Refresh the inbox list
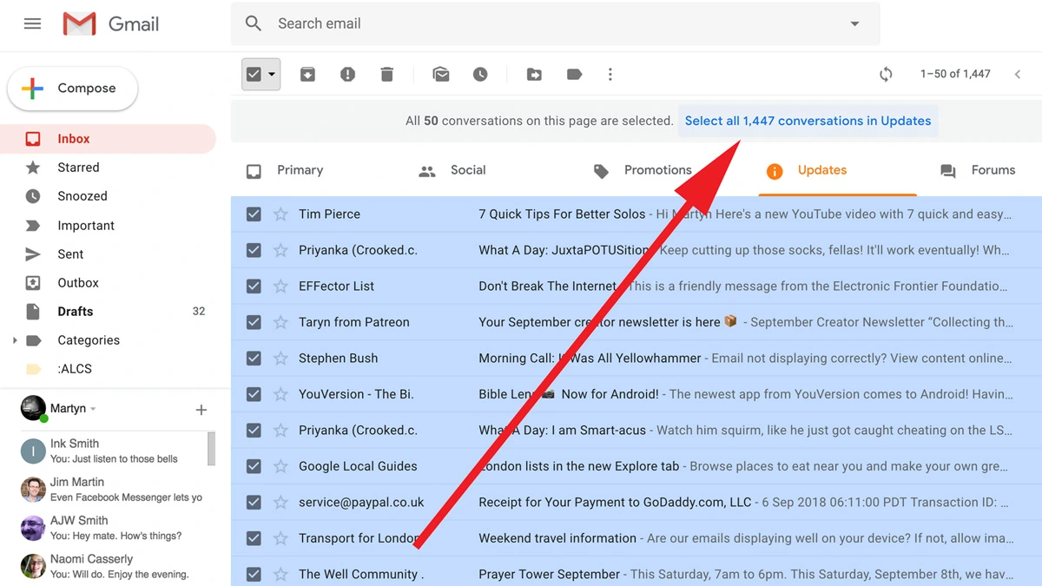Screen dimensions: 1042x586 [x=886, y=75]
